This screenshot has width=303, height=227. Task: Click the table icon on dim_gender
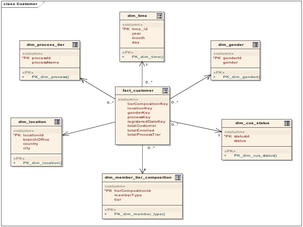point(255,45)
